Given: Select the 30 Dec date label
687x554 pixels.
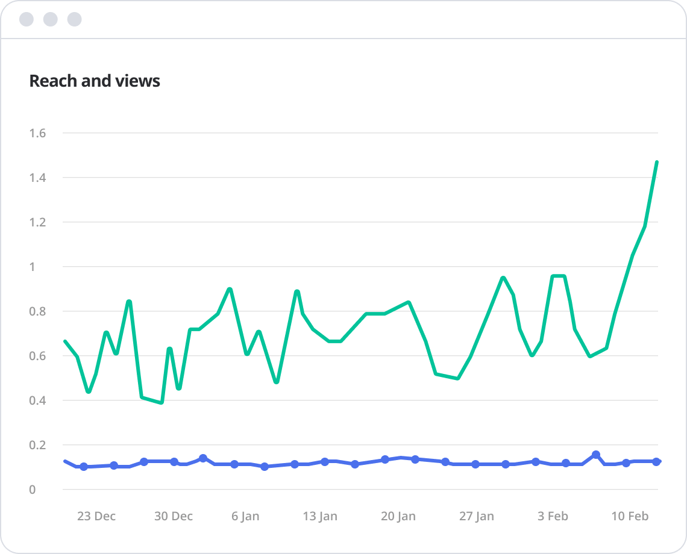Looking at the screenshot, I should pos(174,516).
